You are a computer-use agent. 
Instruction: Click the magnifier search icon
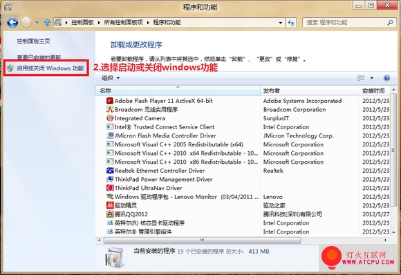(390, 23)
